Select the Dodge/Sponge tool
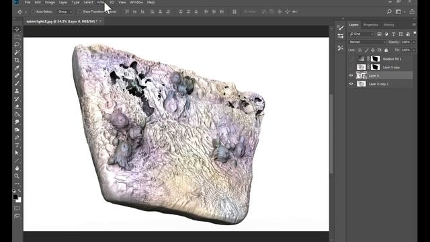 point(17,130)
